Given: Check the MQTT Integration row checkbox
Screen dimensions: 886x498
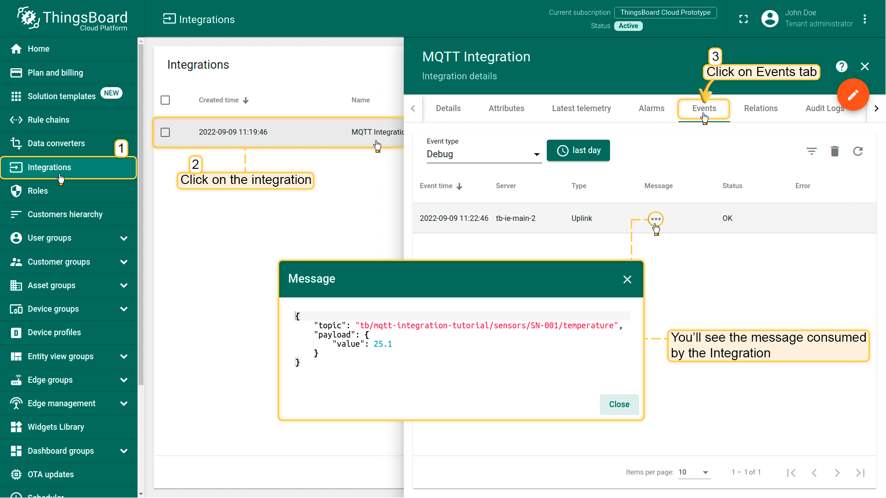Looking at the screenshot, I should [165, 132].
